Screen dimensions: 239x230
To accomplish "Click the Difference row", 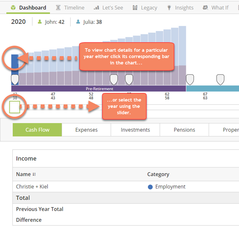I will click(x=126, y=220).
